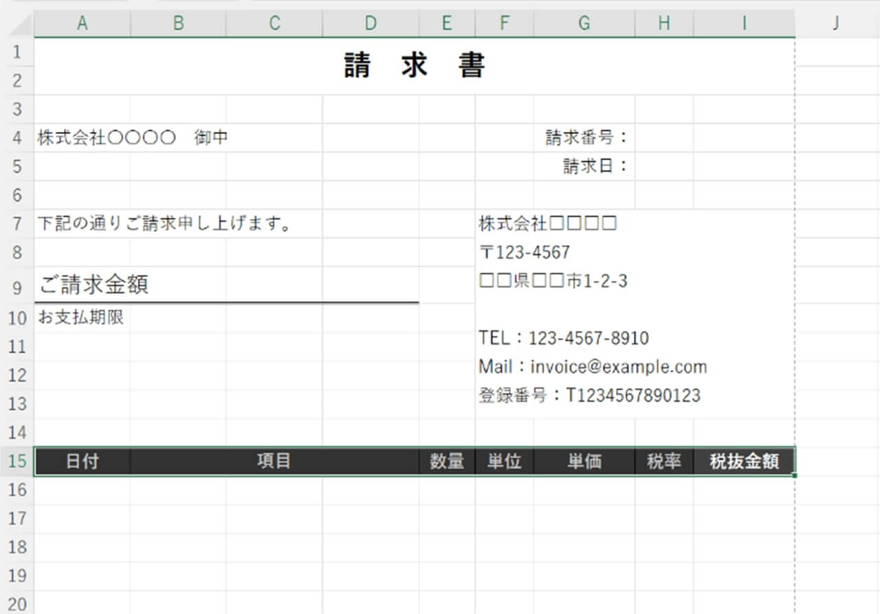Select column J header
This screenshot has width=880, height=614.
[x=836, y=23]
